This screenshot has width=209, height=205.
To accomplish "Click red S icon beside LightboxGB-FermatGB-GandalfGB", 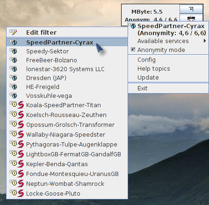I will pyautogui.click(x=21, y=154).
